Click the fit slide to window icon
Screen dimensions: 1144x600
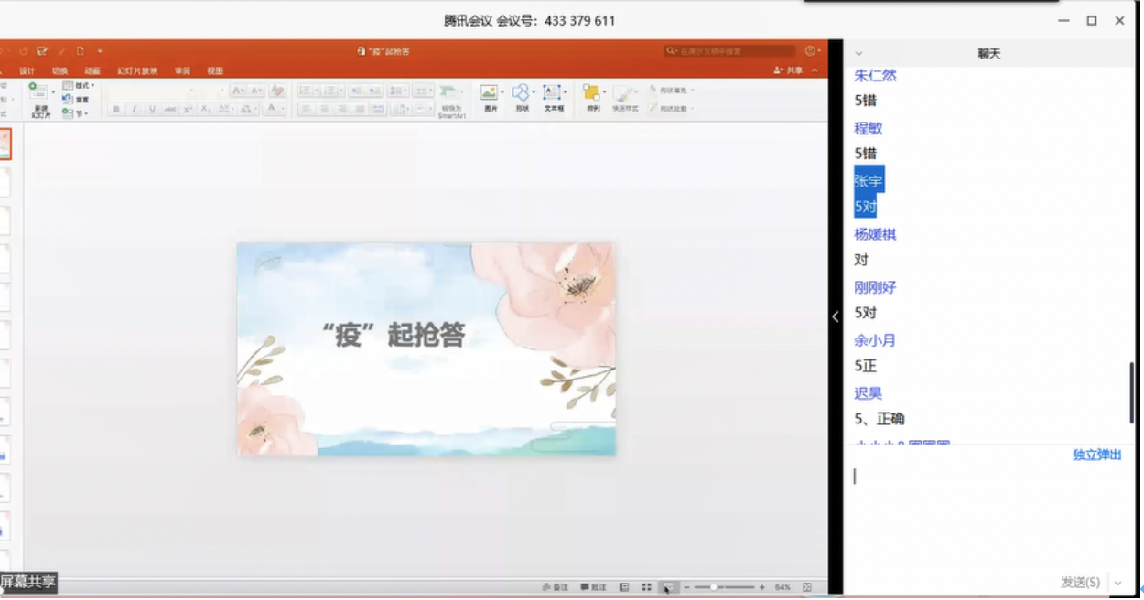tap(807, 587)
